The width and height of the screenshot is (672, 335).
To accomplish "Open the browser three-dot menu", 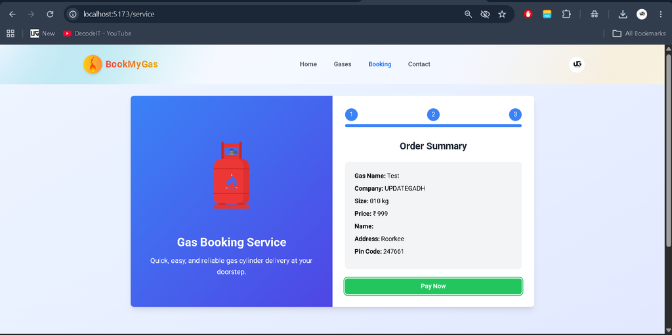I will coord(660,14).
